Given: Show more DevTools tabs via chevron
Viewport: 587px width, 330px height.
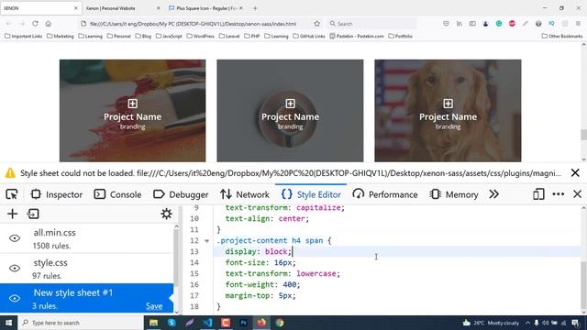Looking at the screenshot, I should 493,194.
